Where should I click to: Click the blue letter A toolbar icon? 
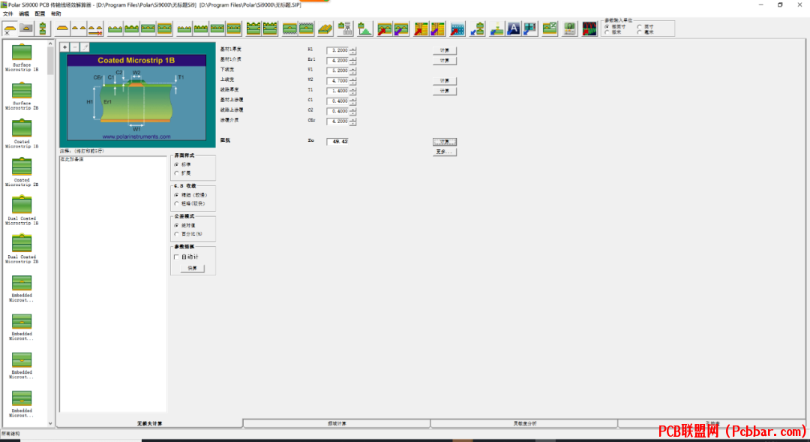tap(514, 29)
